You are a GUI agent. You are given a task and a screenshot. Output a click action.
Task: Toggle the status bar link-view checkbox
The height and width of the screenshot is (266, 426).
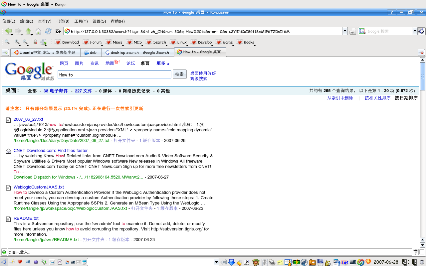[422, 252]
